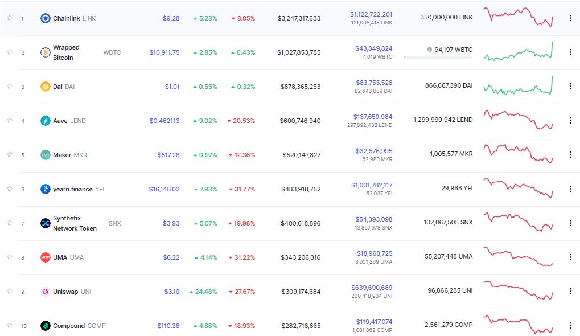Screen dimensions: 580x336
Task: Toggle Maker favorite star
Action: pyautogui.click(x=10, y=154)
